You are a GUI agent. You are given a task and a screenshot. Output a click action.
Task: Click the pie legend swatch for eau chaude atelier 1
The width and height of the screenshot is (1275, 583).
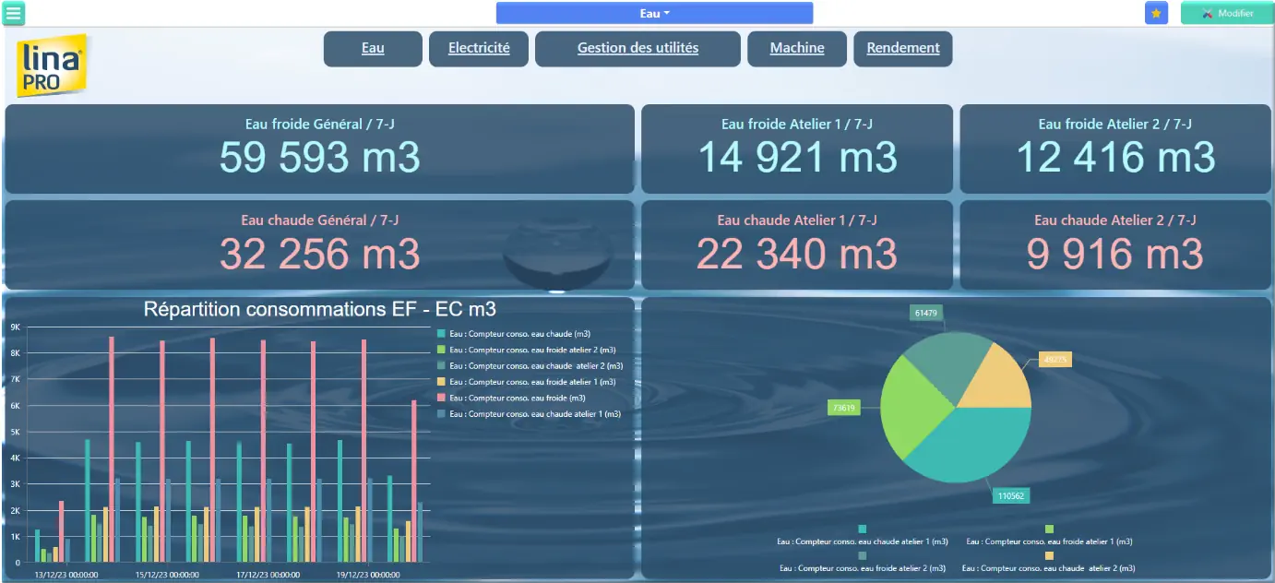point(863,529)
